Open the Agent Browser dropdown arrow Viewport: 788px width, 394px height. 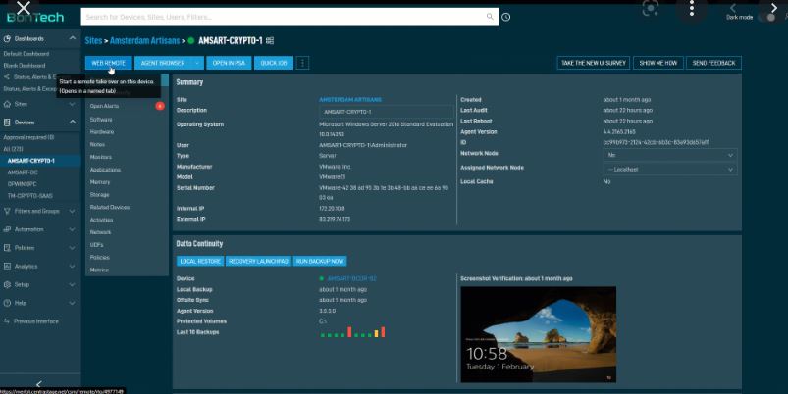coord(197,63)
